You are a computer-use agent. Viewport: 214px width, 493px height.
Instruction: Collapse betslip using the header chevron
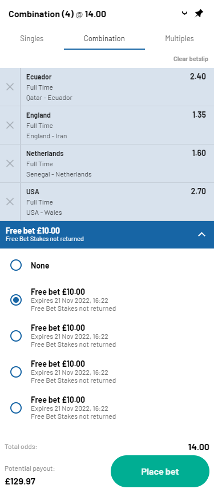(185, 13)
